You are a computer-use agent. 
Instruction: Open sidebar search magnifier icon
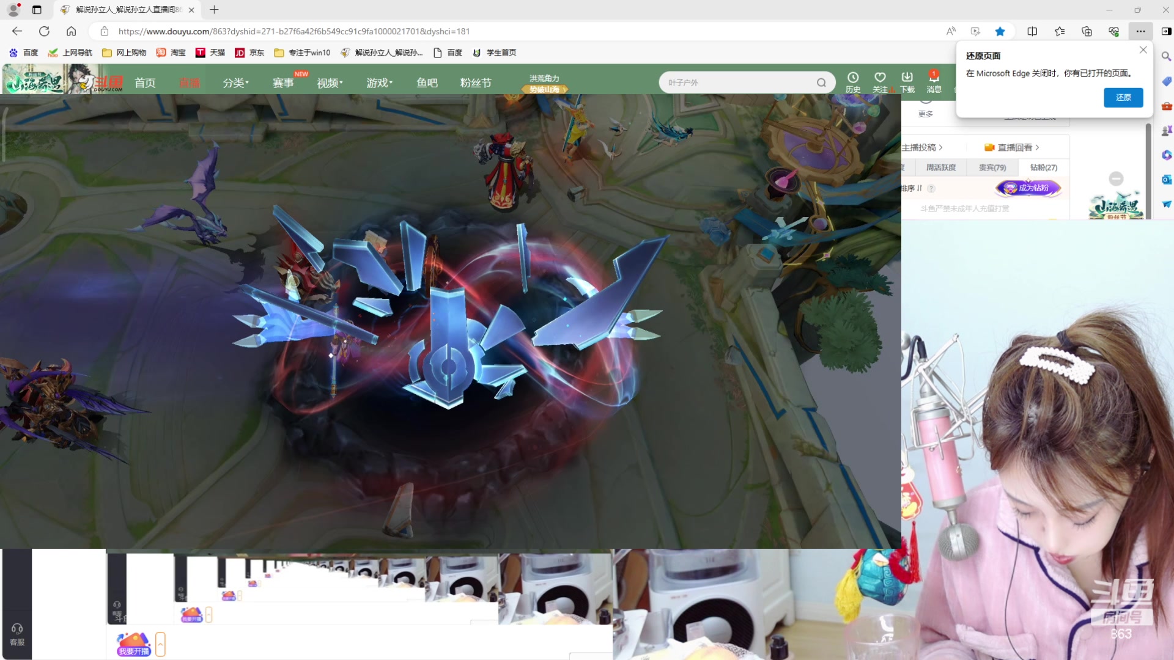tap(1166, 56)
